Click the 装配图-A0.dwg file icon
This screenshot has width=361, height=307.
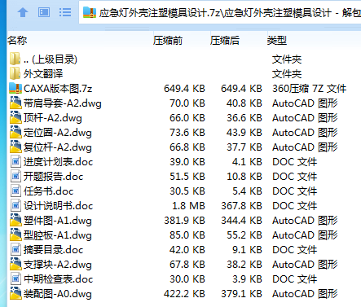point(15,293)
